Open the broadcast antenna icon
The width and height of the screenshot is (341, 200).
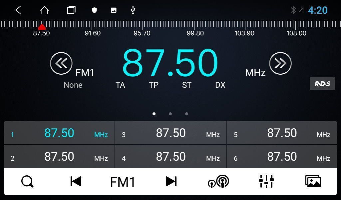(218, 182)
